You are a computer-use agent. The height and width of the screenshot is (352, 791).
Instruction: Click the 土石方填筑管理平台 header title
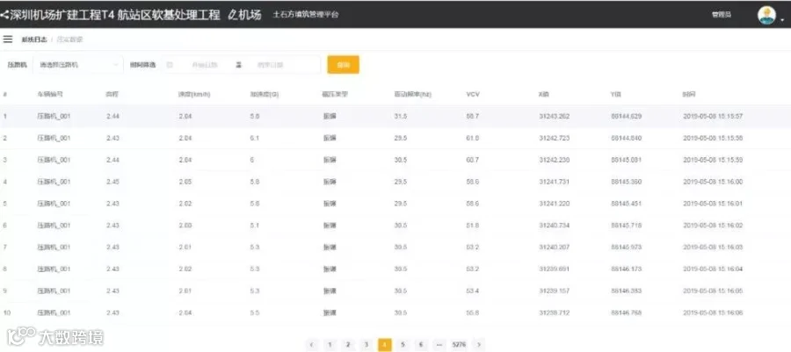[306, 15]
